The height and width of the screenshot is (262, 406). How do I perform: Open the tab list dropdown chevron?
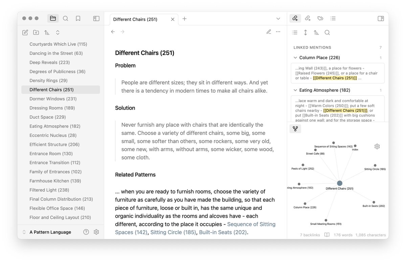[278, 19]
